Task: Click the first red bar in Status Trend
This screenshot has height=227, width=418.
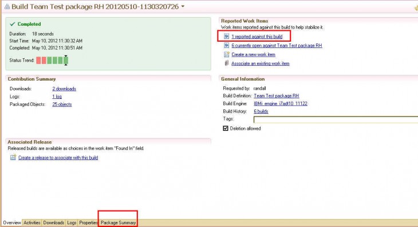Action: (x=38, y=61)
